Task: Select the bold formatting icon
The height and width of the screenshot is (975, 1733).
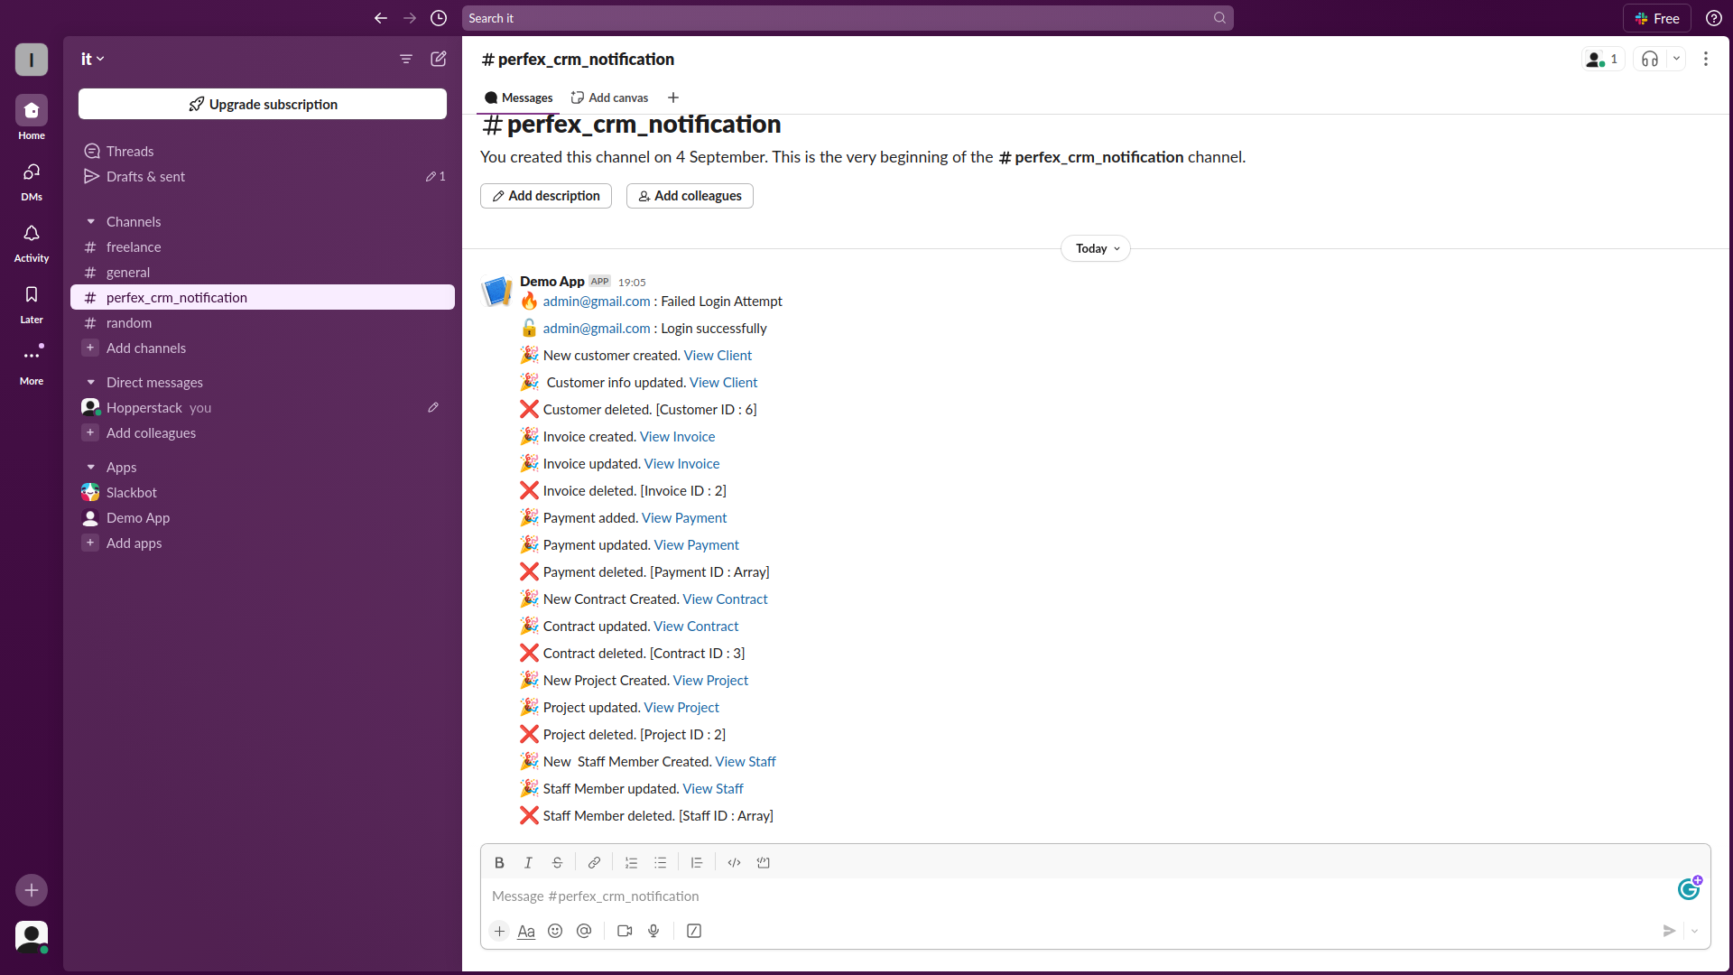Action: (499, 862)
